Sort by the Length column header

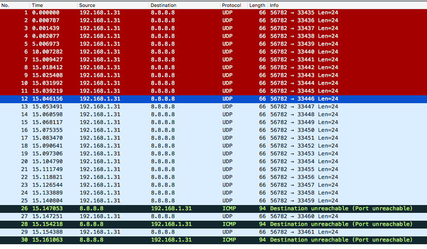(257, 5)
